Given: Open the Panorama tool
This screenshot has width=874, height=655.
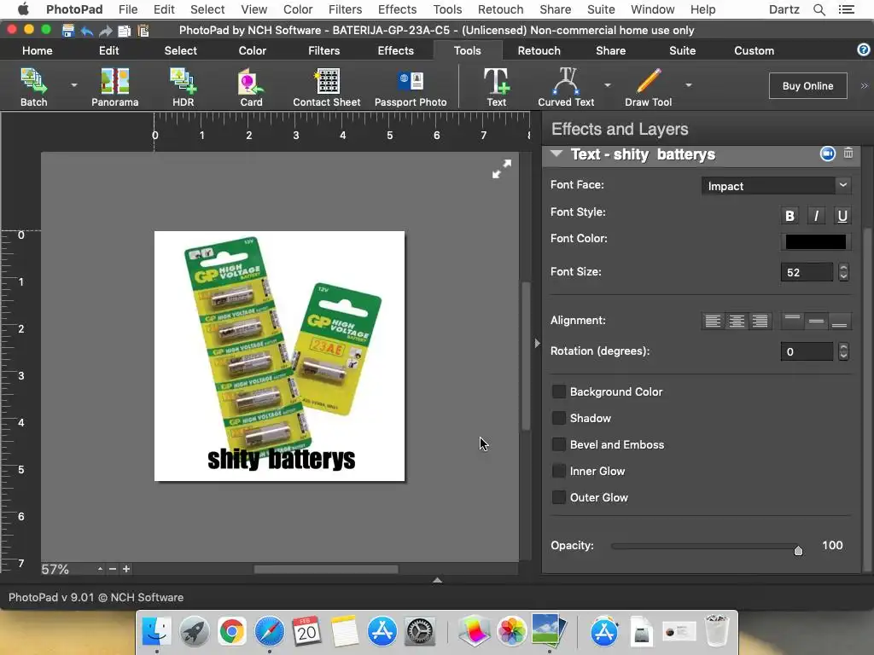Looking at the screenshot, I should coord(115,87).
